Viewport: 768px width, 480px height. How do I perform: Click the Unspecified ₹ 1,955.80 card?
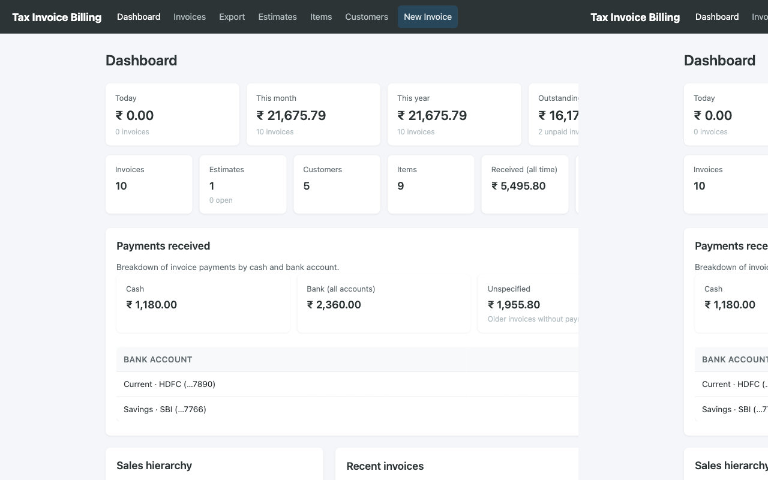[x=529, y=304]
